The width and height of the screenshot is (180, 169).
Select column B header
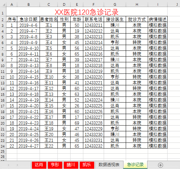point(28,4)
